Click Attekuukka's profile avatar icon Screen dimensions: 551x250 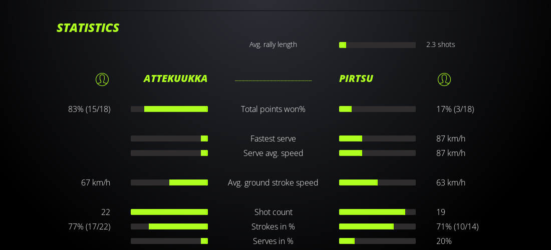[x=102, y=79]
